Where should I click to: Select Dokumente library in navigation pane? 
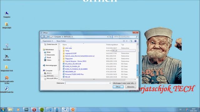pyautogui.click(x=49, y=55)
